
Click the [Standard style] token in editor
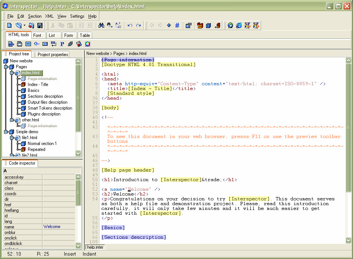click(131, 93)
